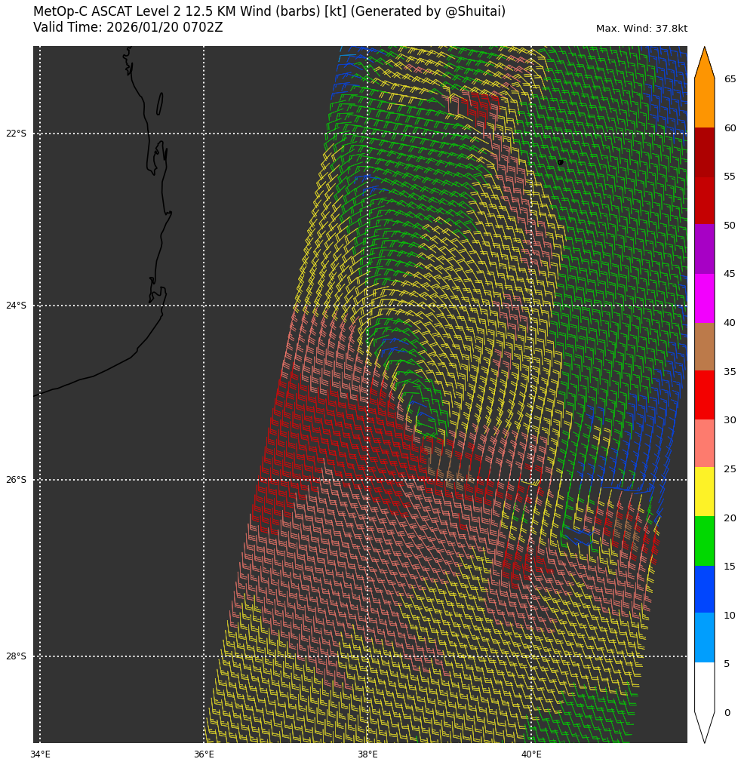Select the purple 45–50 kt colorbar band
741x765 pixels.
pyautogui.click(x=704, y=249)
